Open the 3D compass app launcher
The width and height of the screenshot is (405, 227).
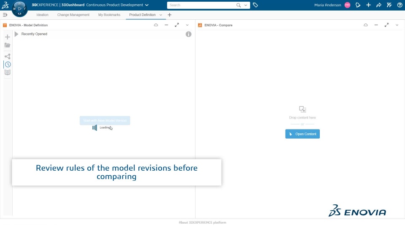pyautogui.click(x=20, y=9)
